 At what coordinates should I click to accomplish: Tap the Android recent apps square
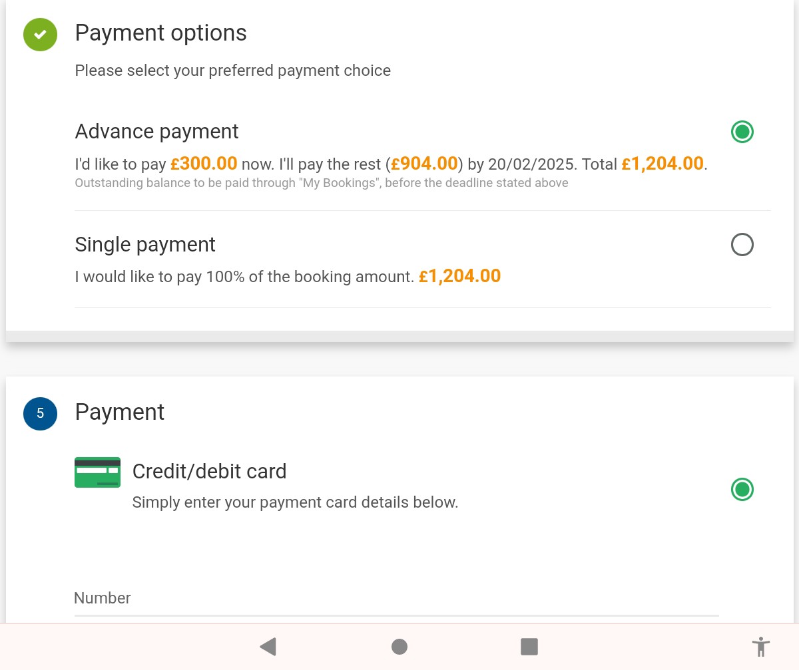coord(529,646)
